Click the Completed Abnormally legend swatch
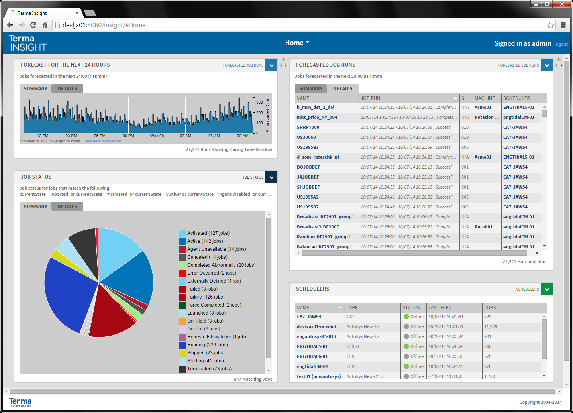 tap(183, 265)
